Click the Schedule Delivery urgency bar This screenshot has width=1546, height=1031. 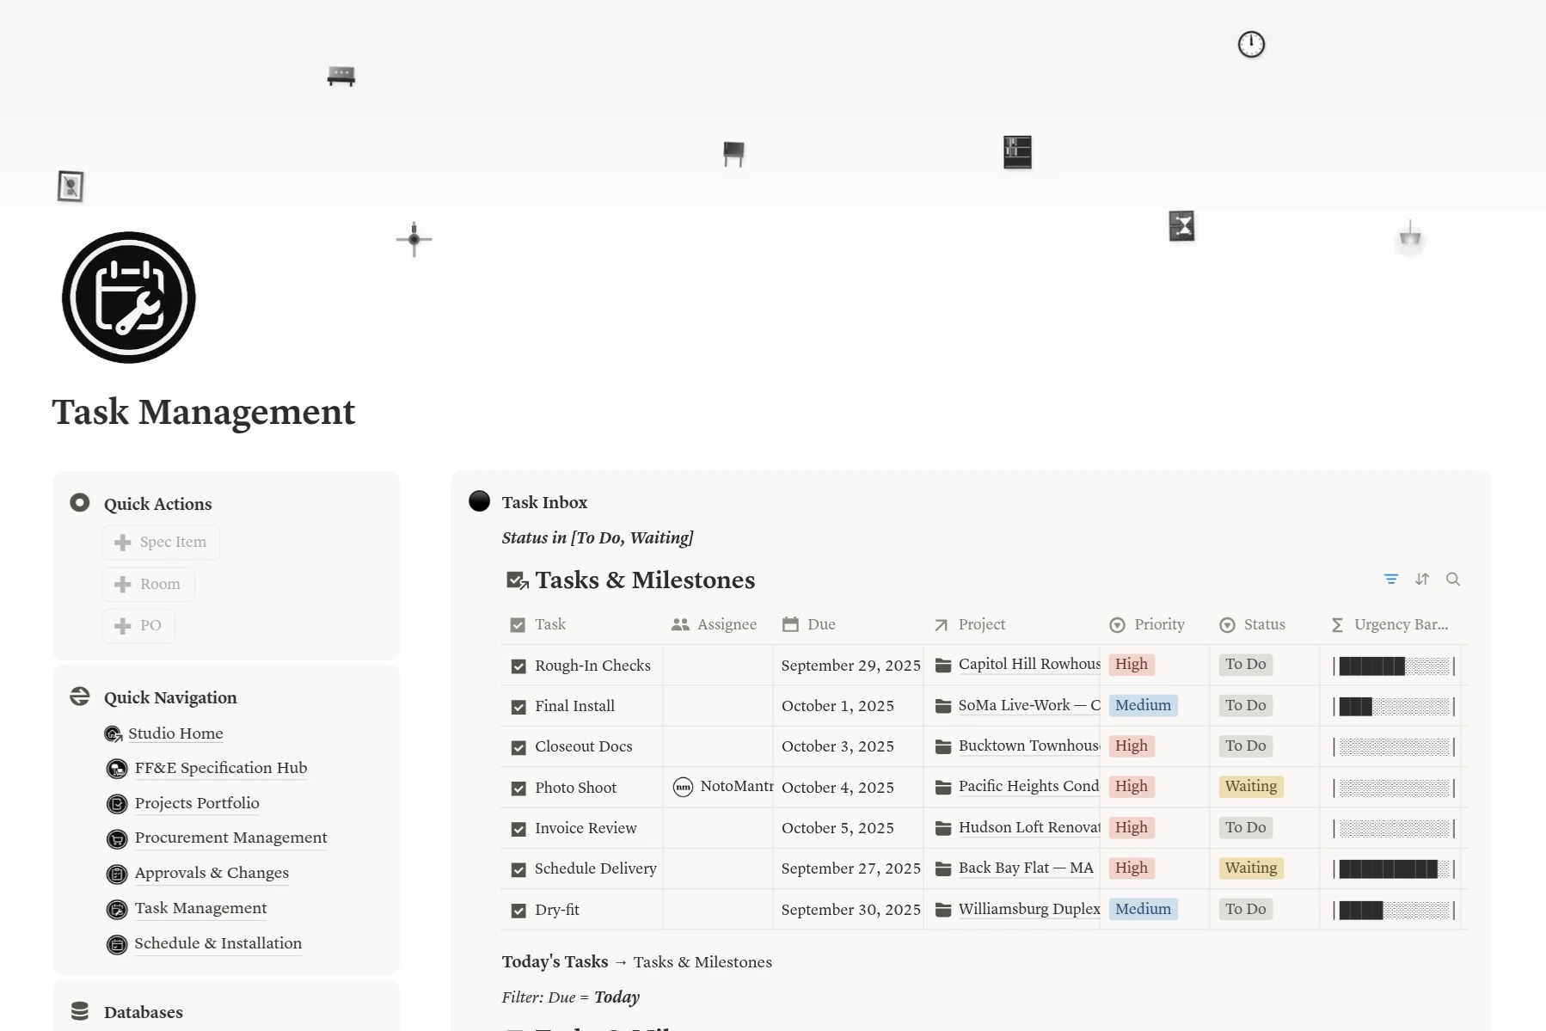point(1393,869)
